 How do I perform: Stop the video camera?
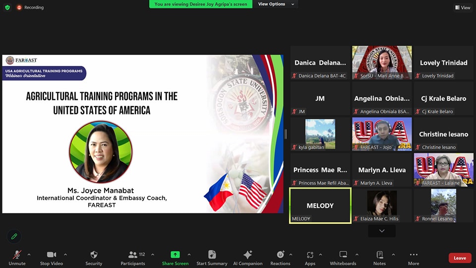click(51, 255)
